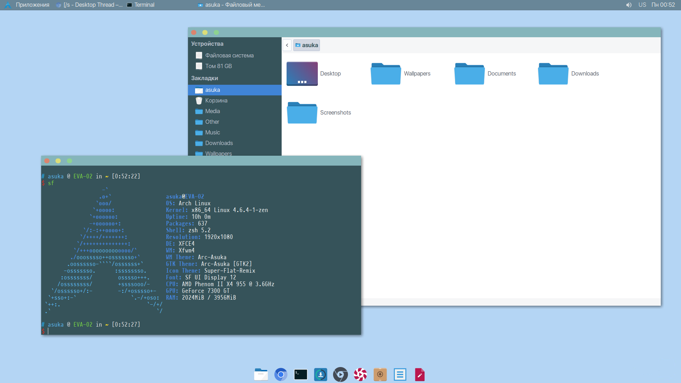Screen dimensions: 681x383
Task: Launch the swirl media player dock icon
Action: (x=360, y=374)
